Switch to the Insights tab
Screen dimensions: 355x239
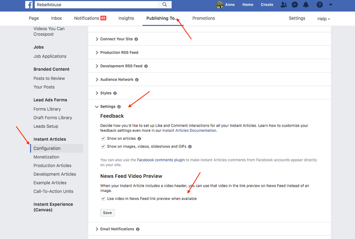coord(126,18)
